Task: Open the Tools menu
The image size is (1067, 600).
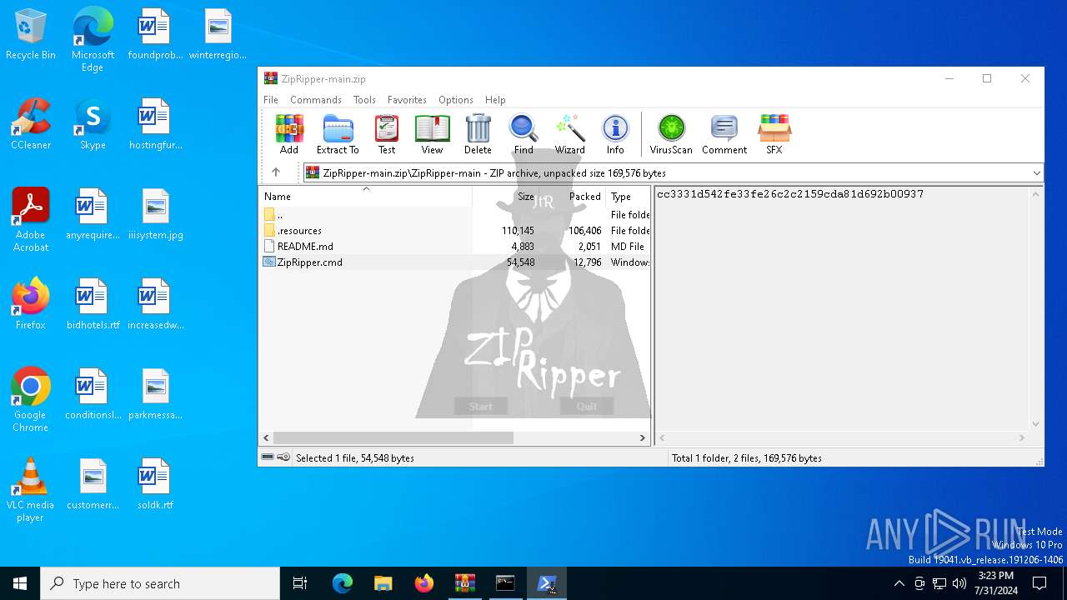Action: point(364,100)
